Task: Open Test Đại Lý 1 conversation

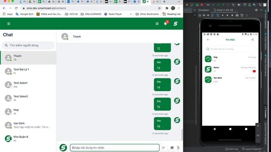Action: tap(28, 71)
